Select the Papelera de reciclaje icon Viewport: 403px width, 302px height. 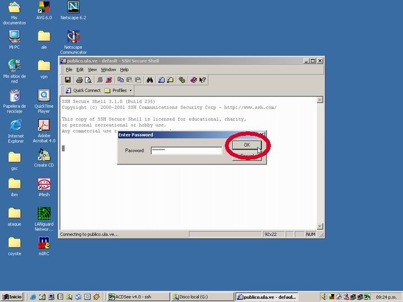(x=15, y=101)
